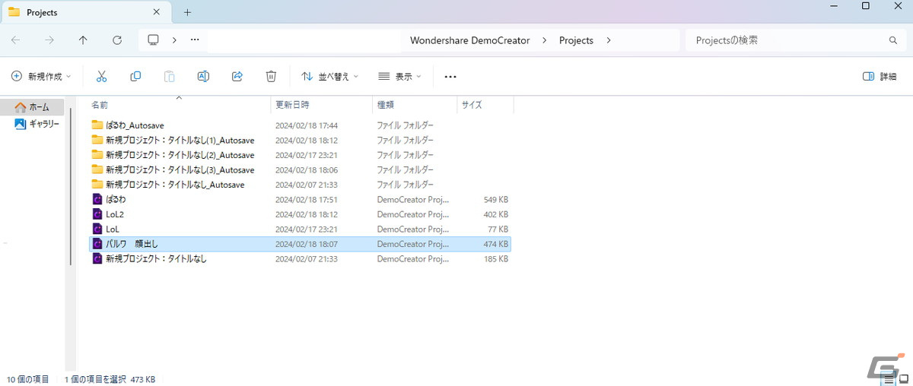The height and width of the screenshot is (386, 913).
Task: Click the Copy icon in toolbar
Action: [x=135, y=76]
